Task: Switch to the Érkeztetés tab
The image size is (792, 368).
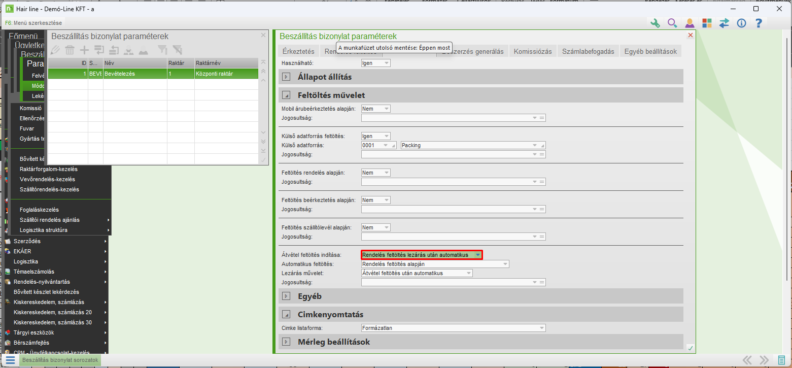Action: (x=298, y=51)
